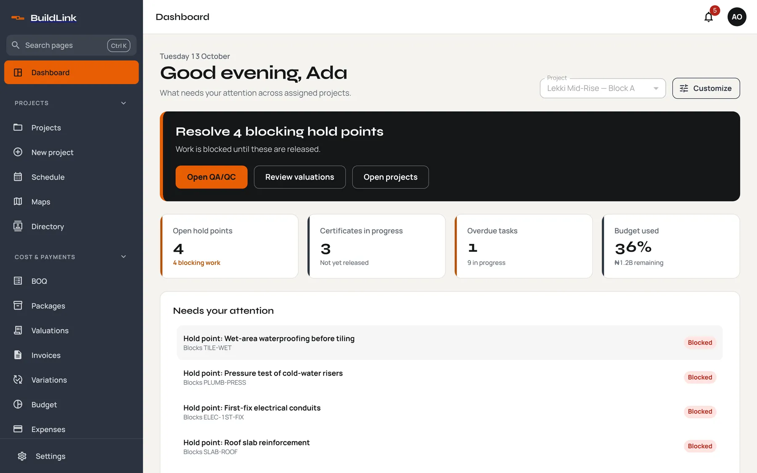Focus the Search pages field

(71, 45)
